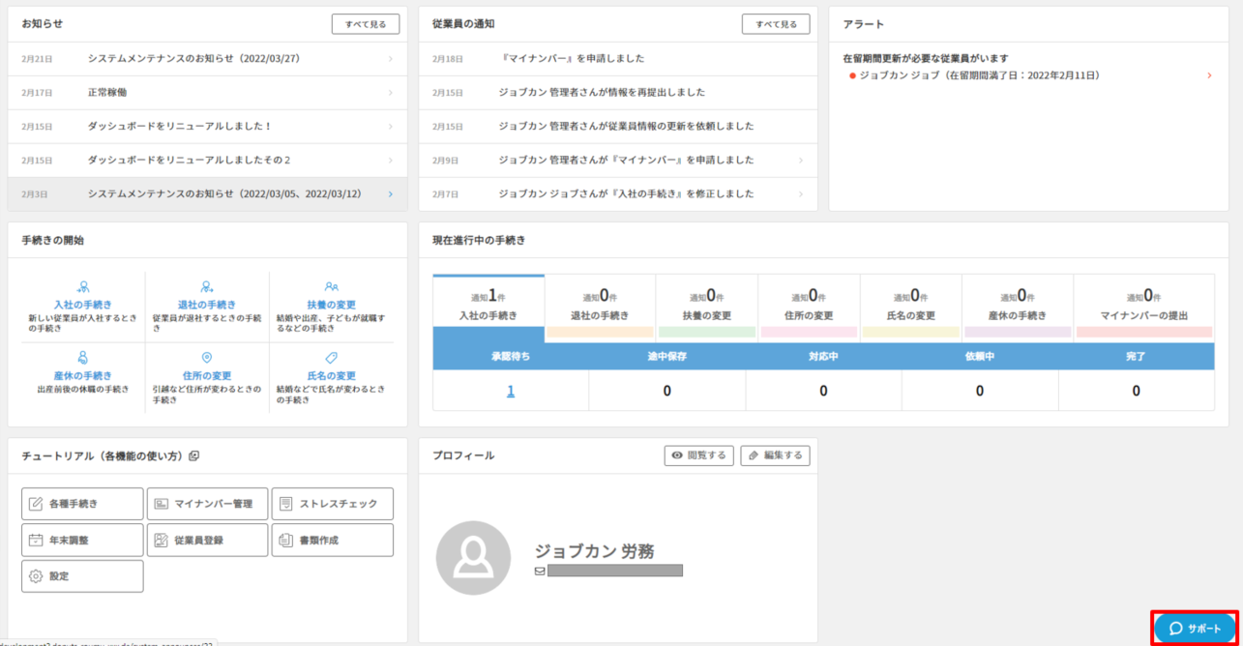Click すべて見る in the お知らせ panel
Image resolution: width=1243 pixels, height=646 pixels.
point(366,24)
